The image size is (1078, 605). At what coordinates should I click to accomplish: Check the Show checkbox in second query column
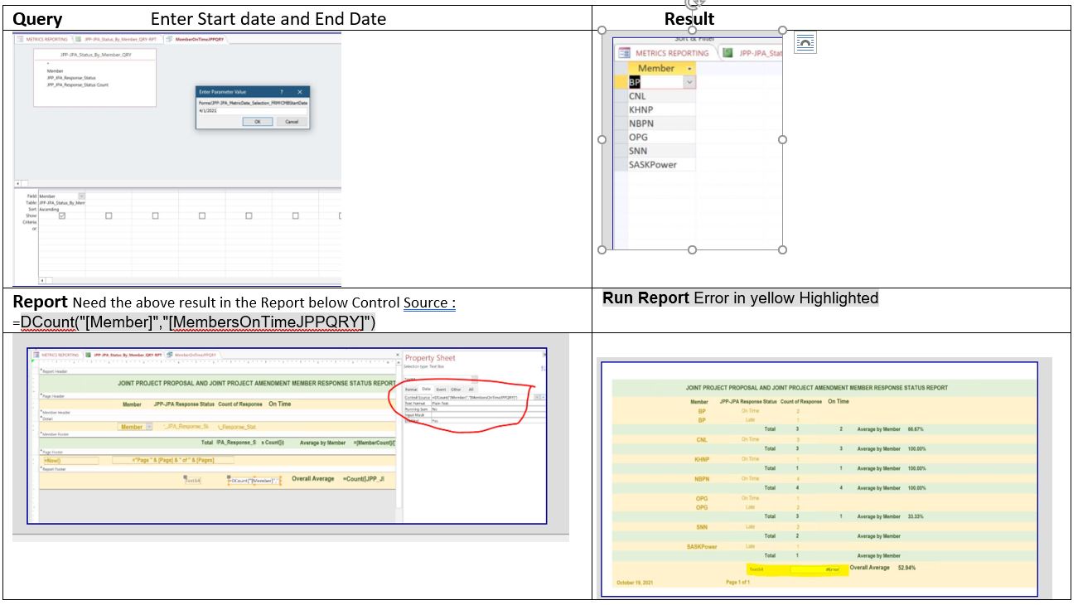coord(109,215)
